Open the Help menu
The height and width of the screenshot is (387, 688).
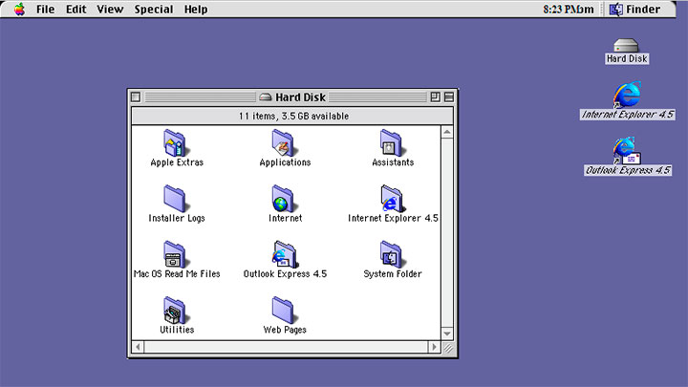196,10
